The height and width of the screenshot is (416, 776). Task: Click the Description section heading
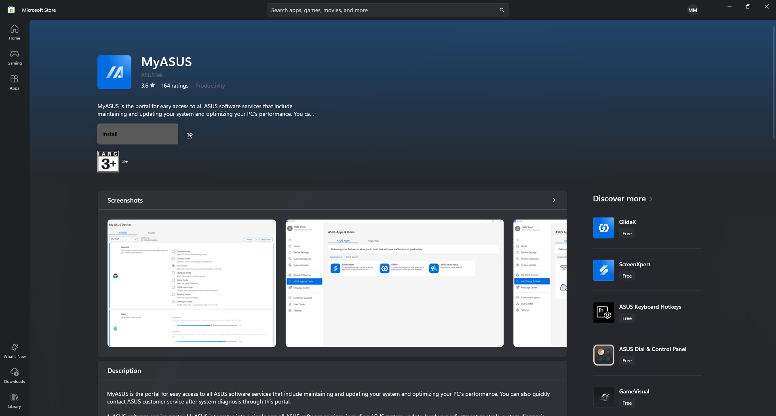pos(124,370)
